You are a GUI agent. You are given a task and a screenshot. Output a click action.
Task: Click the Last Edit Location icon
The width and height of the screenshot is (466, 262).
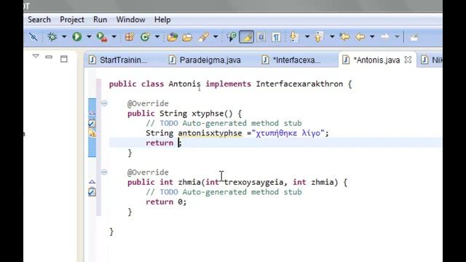232,37
